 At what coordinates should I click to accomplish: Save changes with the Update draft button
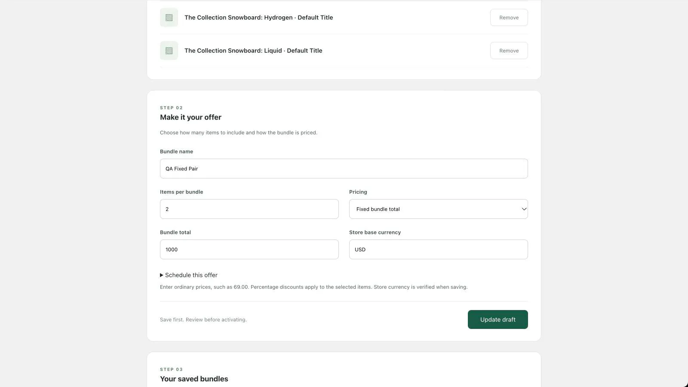(498, 319)
